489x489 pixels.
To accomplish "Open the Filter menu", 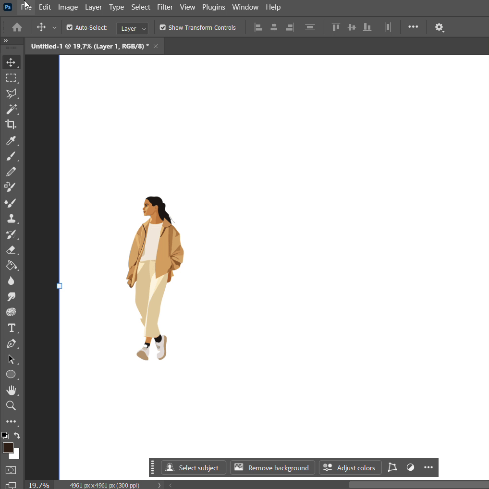I will click(165, 7).
